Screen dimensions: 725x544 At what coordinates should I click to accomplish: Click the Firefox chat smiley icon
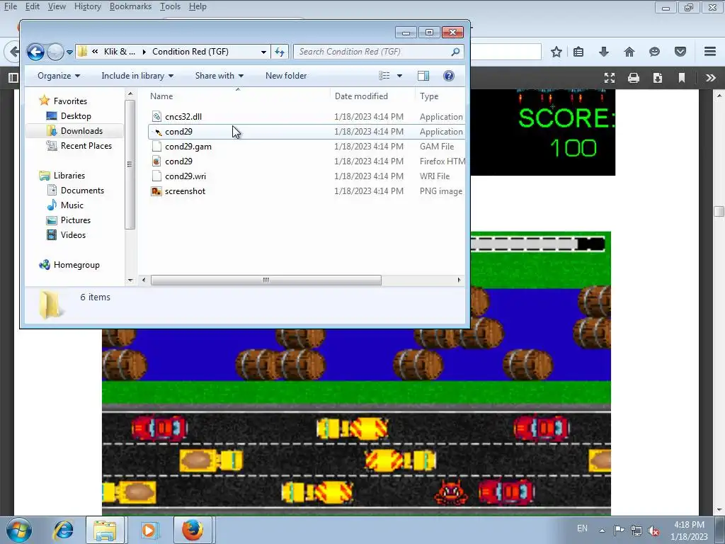(654, 52)
